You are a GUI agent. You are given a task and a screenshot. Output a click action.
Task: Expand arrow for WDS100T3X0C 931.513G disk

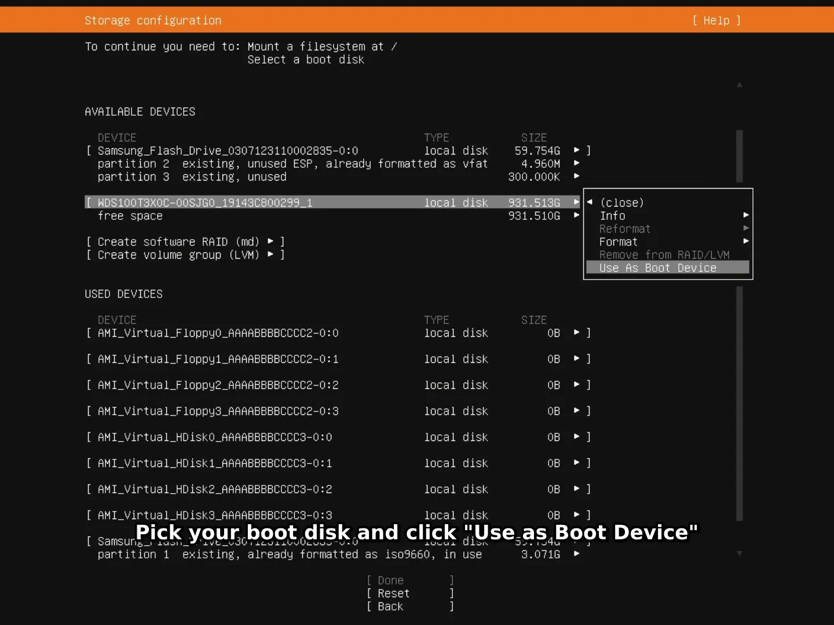point(576,203)
